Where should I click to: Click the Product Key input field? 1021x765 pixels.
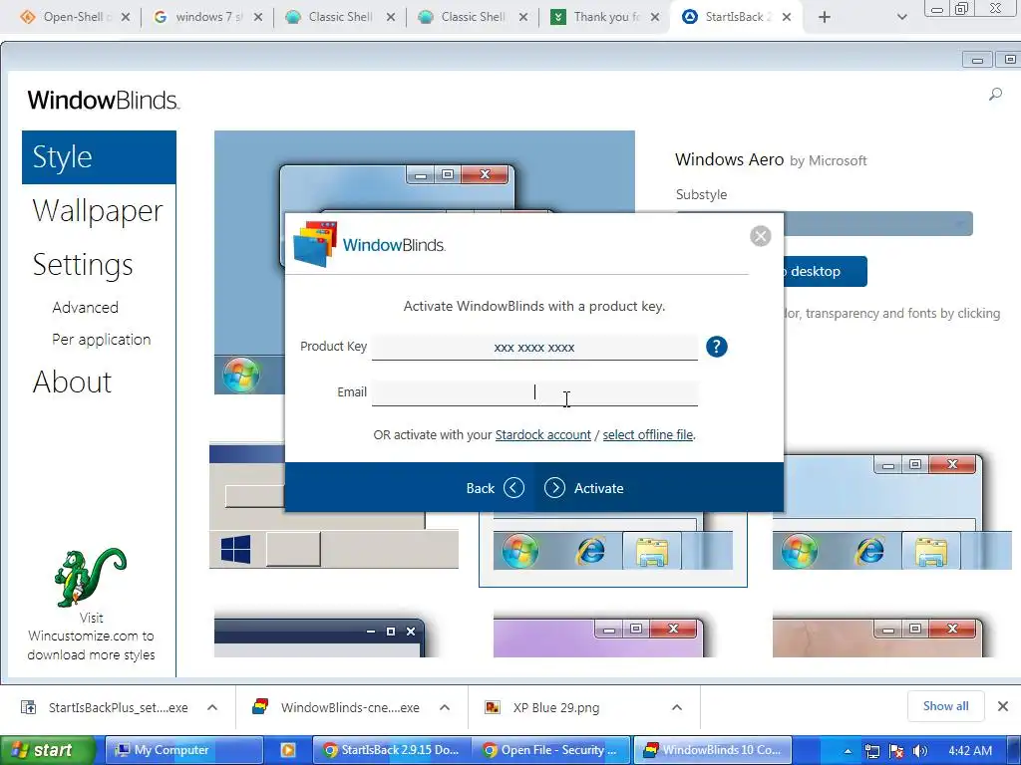pyautogui.click(x=534, y=347)
